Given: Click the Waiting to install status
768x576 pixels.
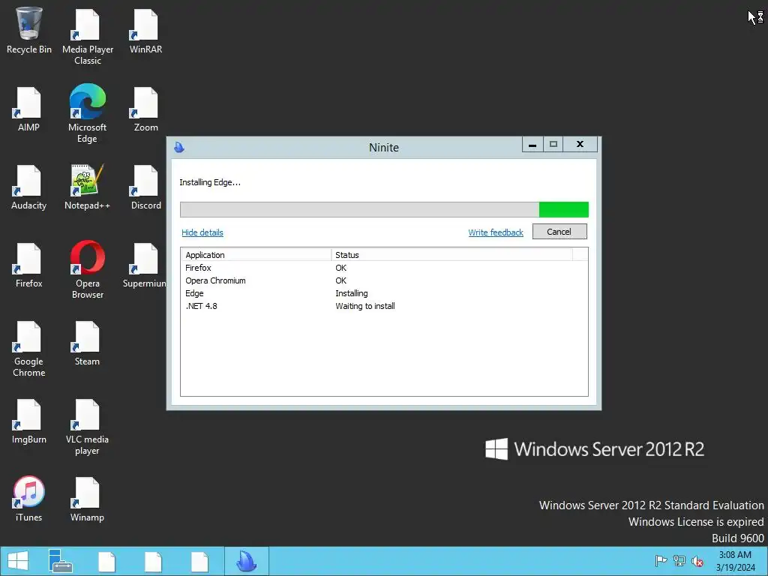Looking at the screenshot, I should point(365,306).
